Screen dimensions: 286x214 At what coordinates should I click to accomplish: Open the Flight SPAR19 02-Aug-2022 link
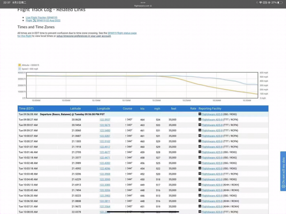[43, 21]
